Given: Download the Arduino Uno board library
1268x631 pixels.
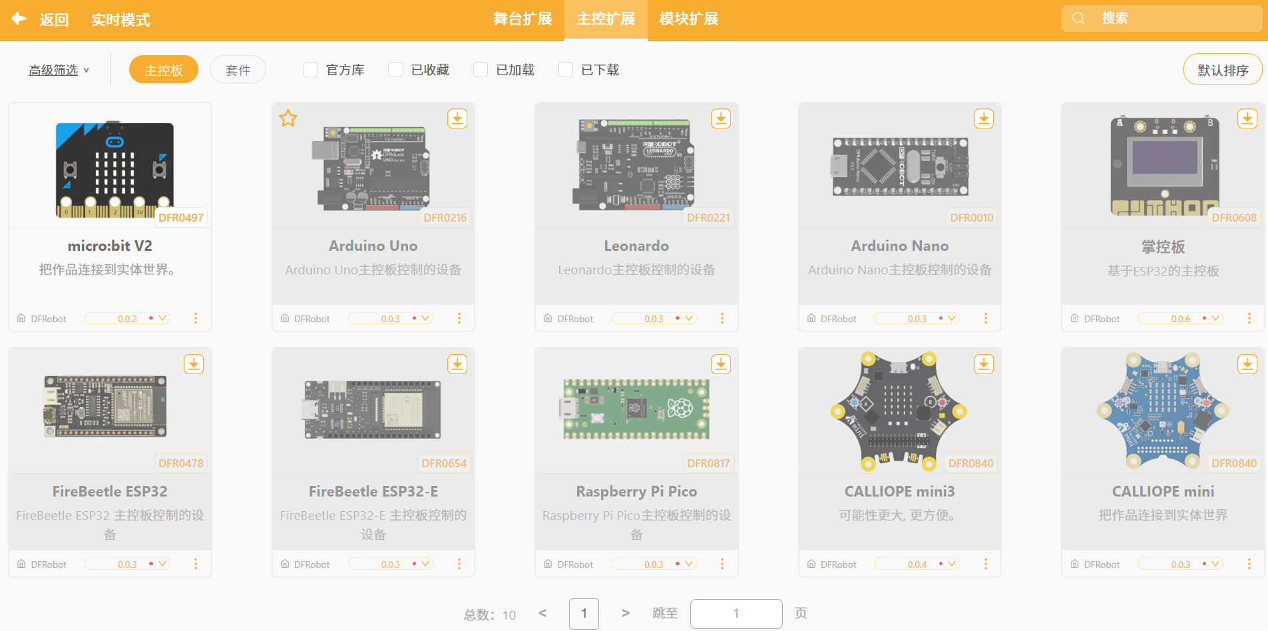Looking at the screenshot, I should pyautogui.click(x=457, y=118).
